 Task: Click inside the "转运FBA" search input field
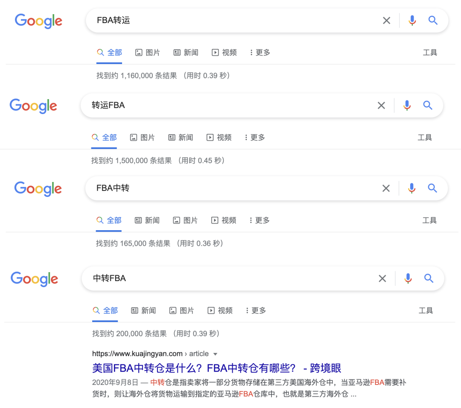[213, 105]
